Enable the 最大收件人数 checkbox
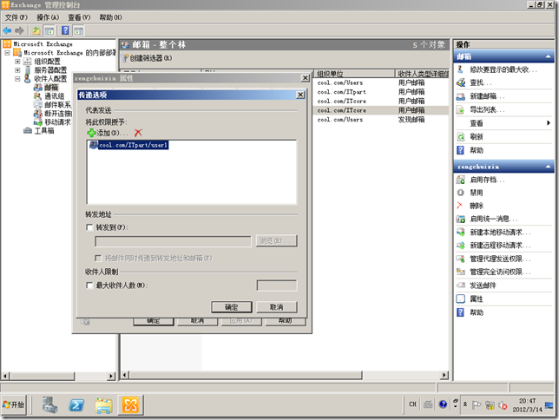This screenshot has width=559, height=420. (90, 285)
